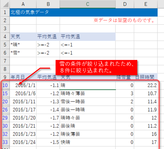Viewport: 164px width, 149px height.
Task: Select column D header
Action: (125, 4)
